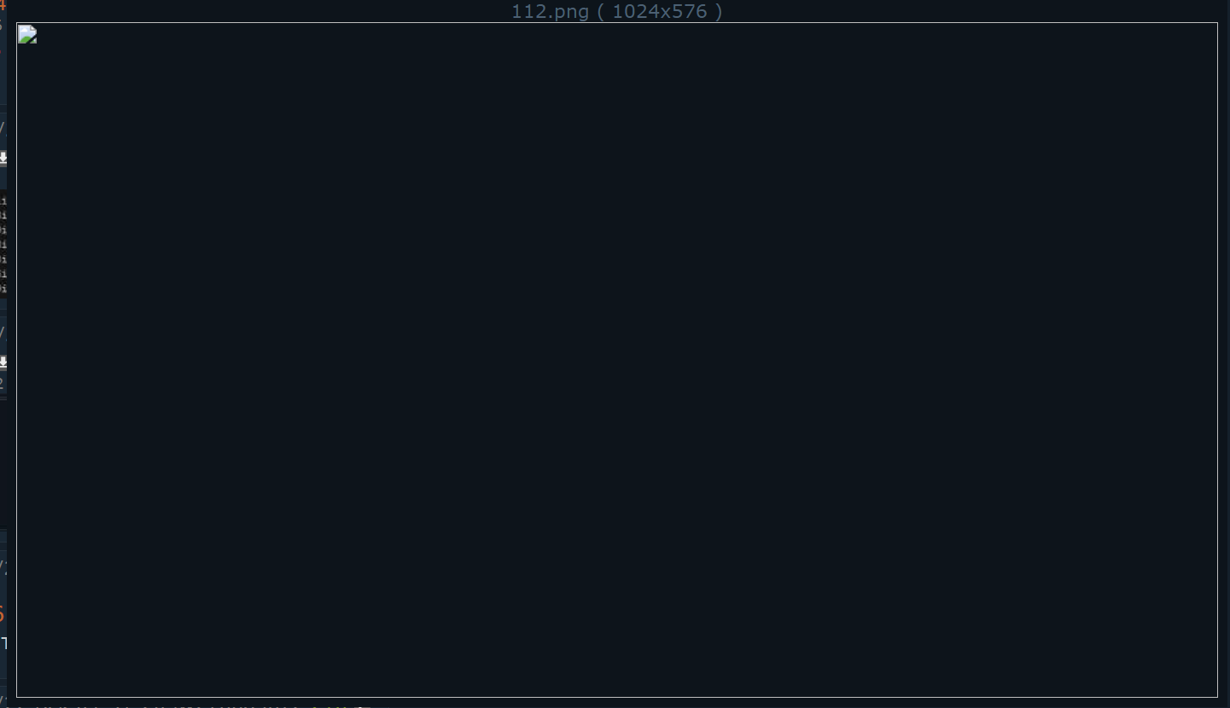Click the broken image placeholder icon
This screenshot has width=1230, height=708.
[x=27, y=34]
